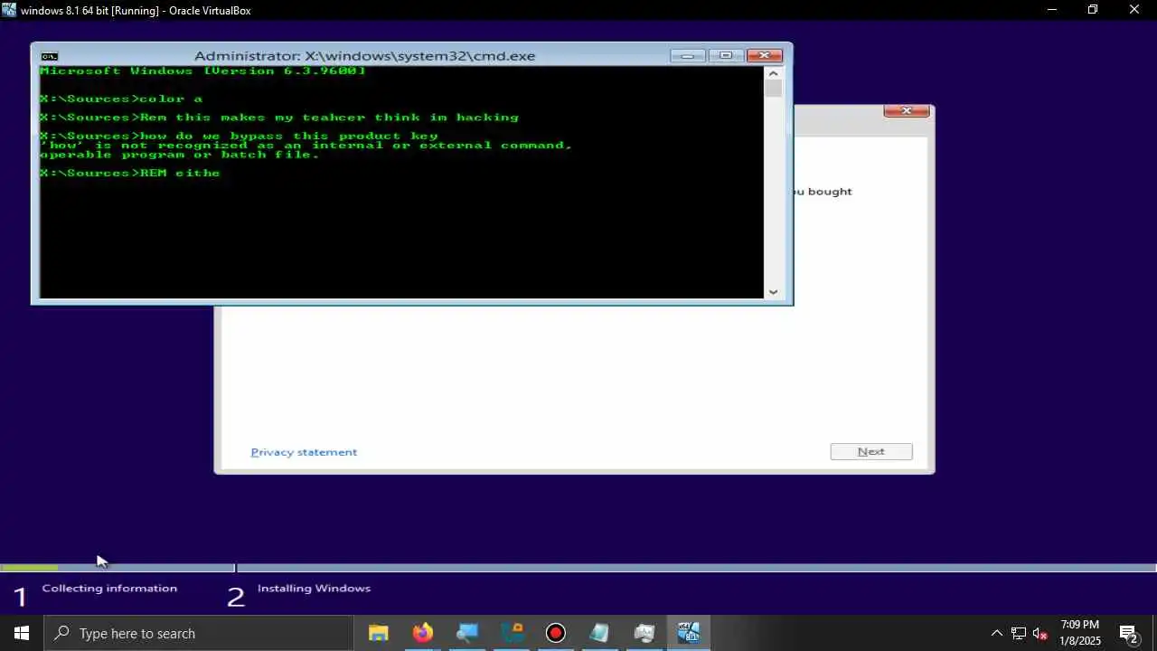This screenshot has height=651, width=1157.
Task: Open the network status tray icon
Action: [1019, 633]
